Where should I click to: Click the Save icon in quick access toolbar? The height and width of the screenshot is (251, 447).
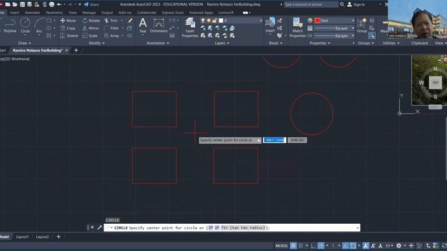(22, 4)
